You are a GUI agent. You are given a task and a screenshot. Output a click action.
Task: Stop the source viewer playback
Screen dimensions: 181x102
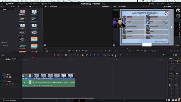(76, 51)
